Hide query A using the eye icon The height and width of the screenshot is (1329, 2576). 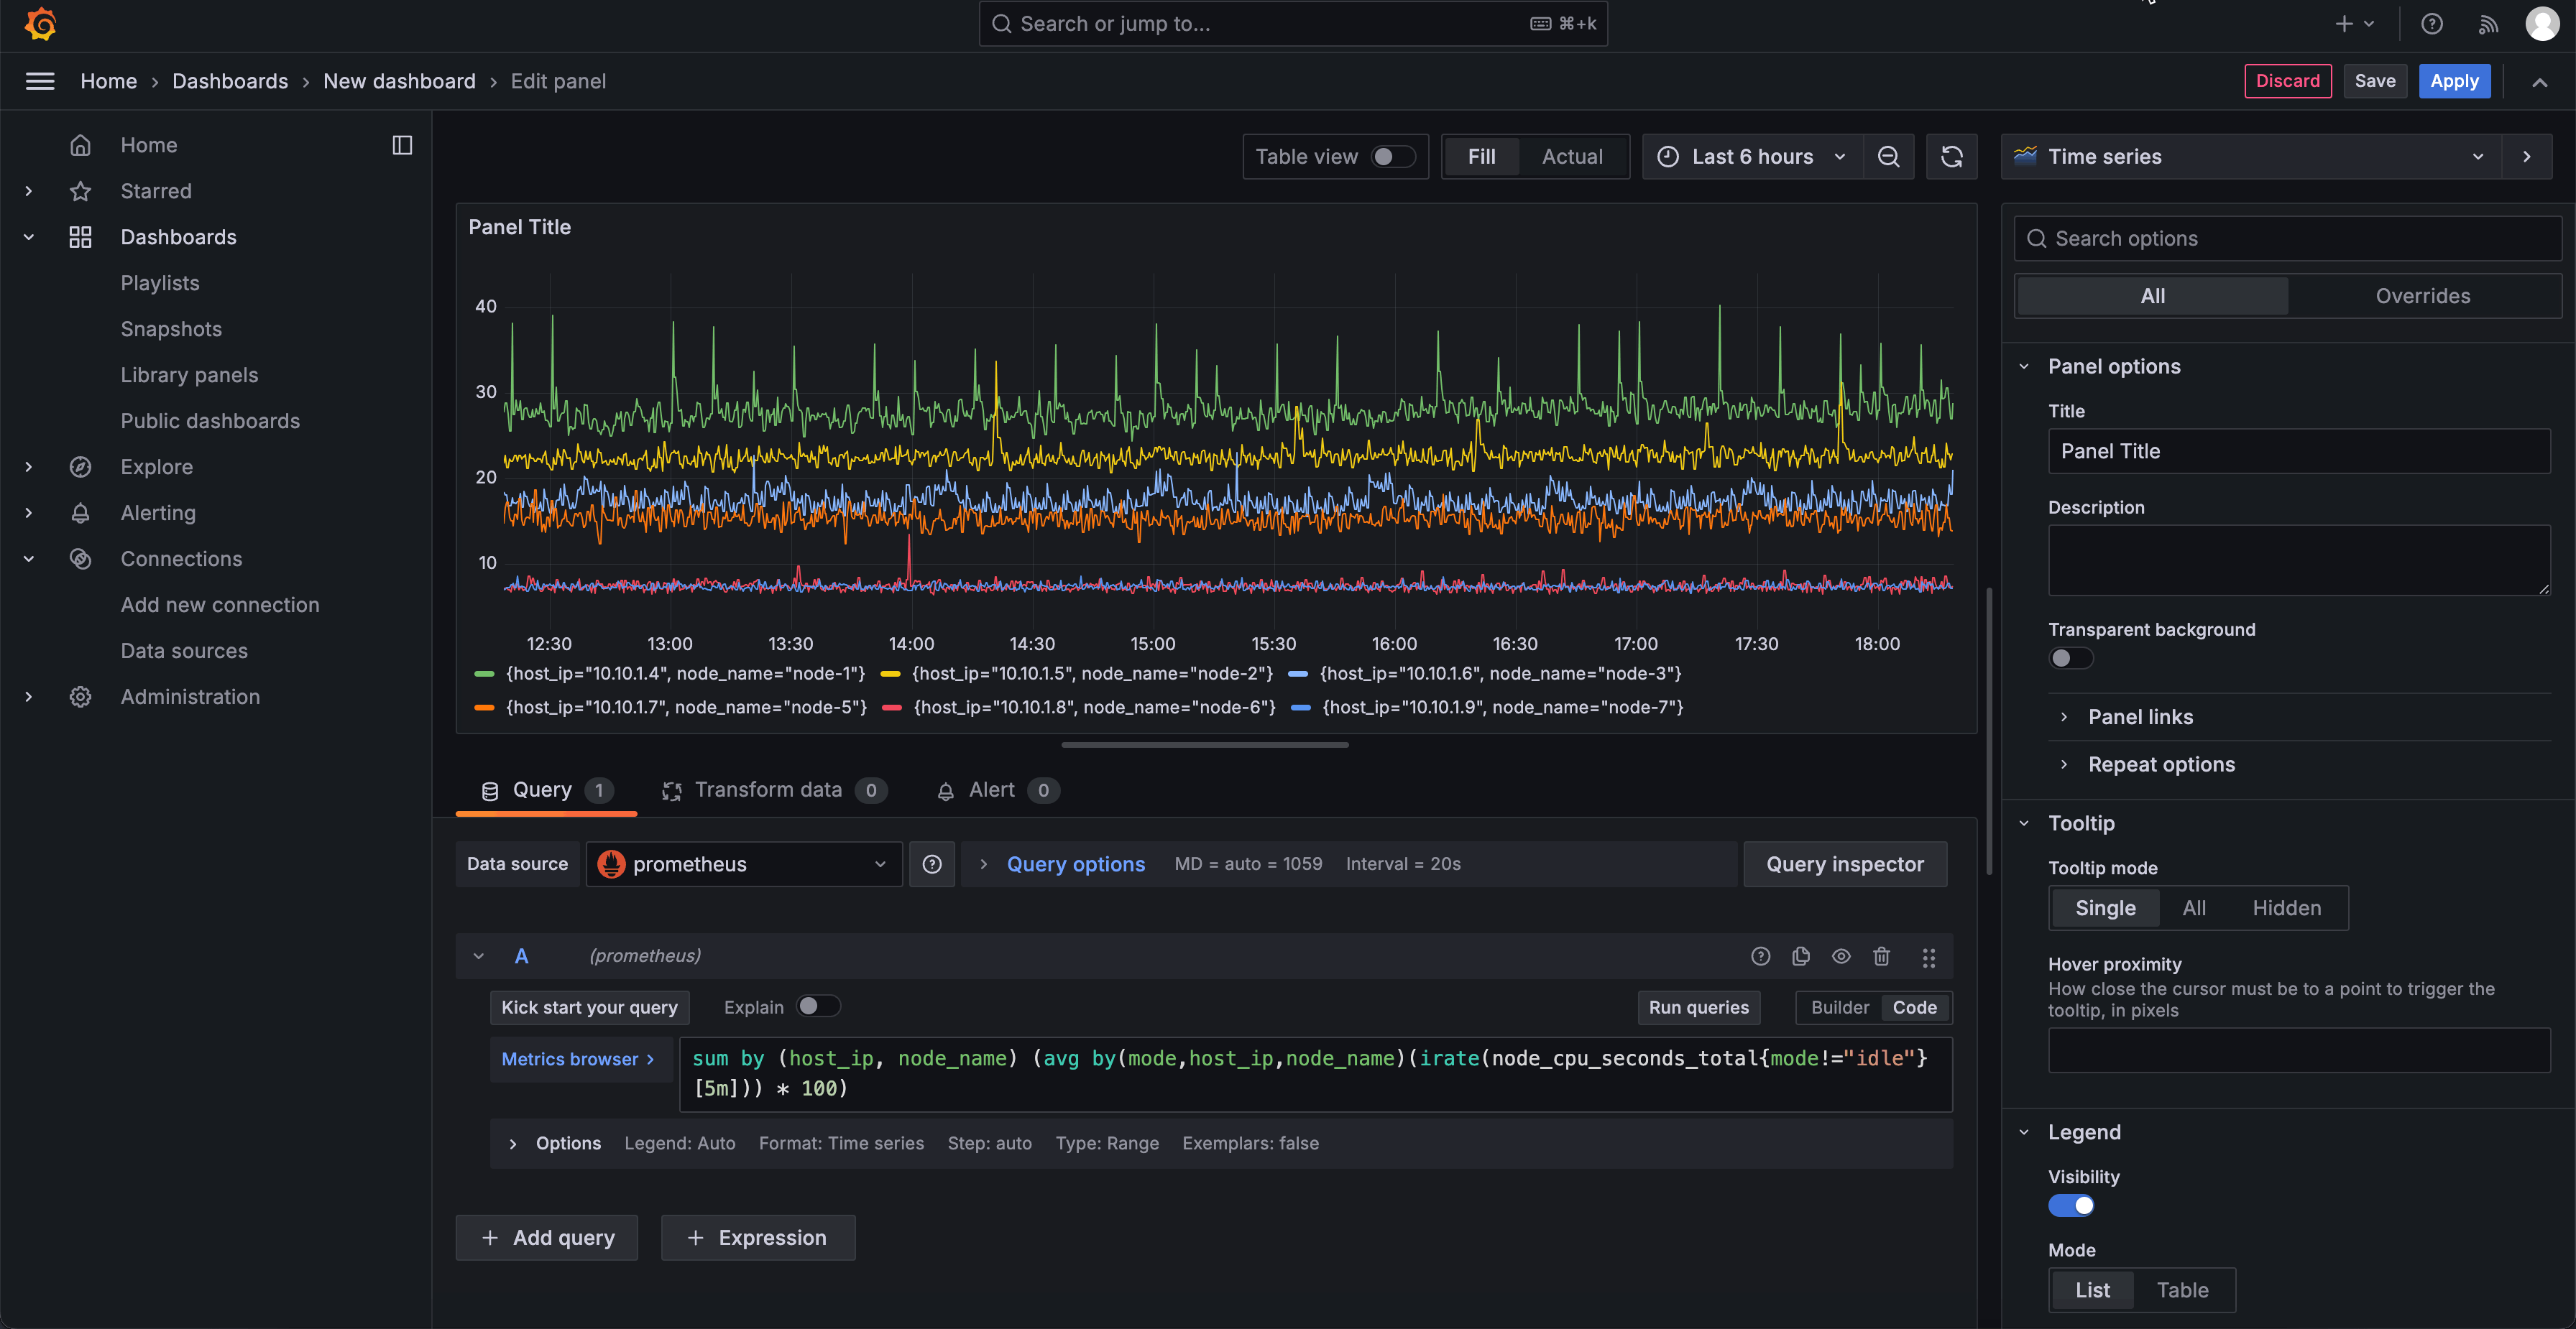[x=1841, y=956]
